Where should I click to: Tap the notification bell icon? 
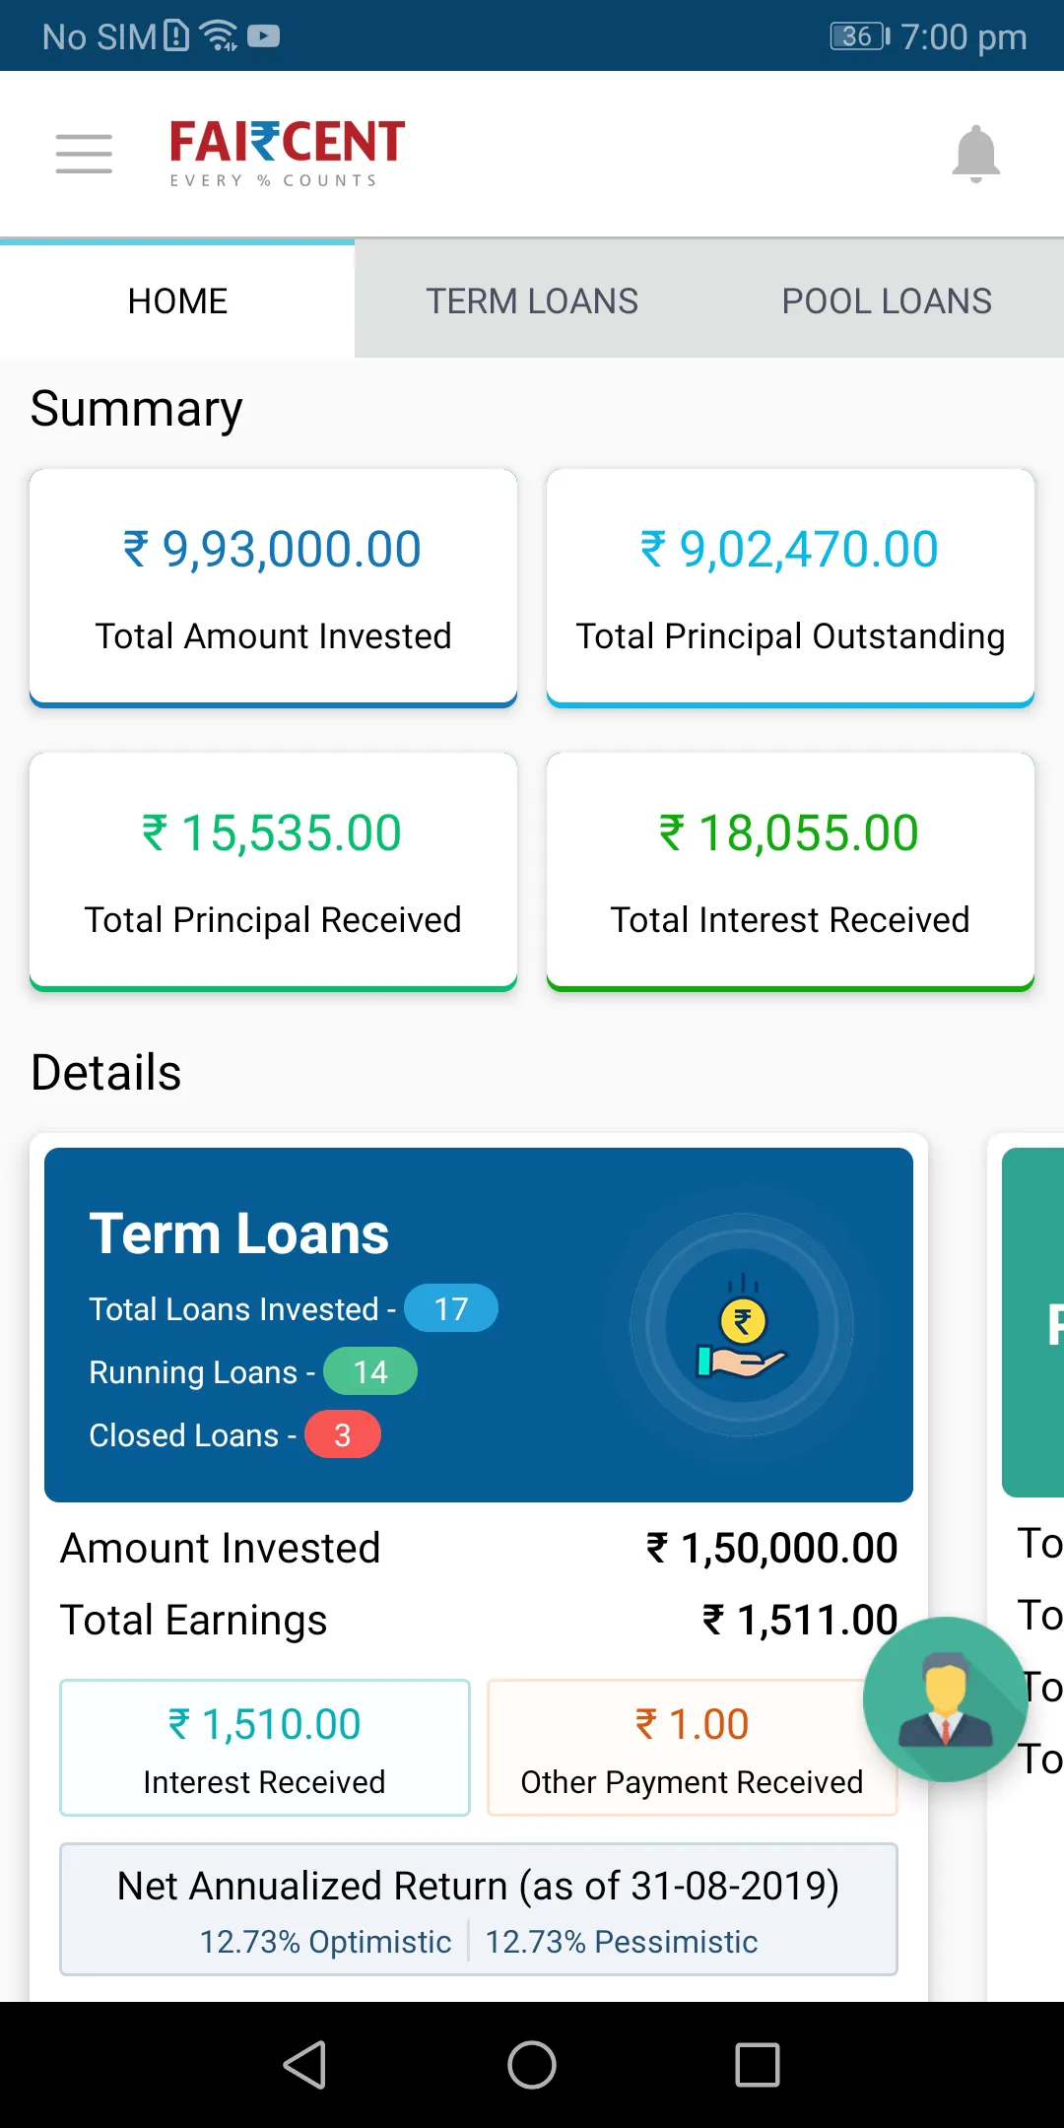tap(975, 154)
